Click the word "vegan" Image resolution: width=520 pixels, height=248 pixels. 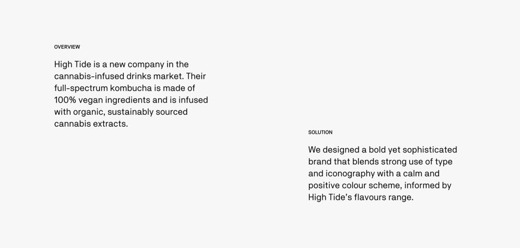point(91,100)
